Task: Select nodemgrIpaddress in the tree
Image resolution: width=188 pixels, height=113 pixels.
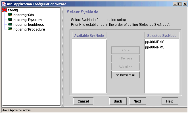Action: coord(29,25)
